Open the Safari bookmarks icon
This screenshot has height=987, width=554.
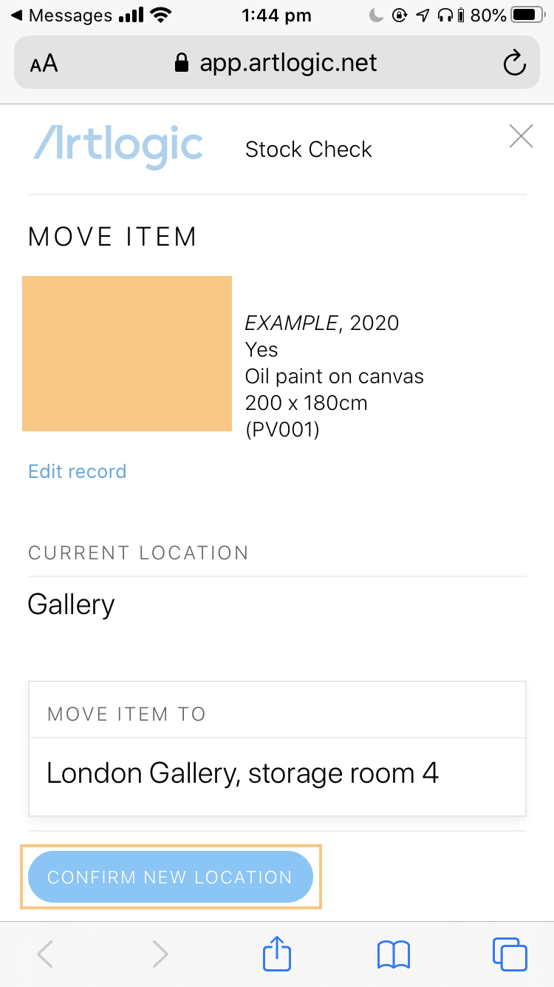tap(394, 954)
